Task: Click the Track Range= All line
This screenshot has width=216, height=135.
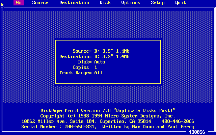Action: 81,73
